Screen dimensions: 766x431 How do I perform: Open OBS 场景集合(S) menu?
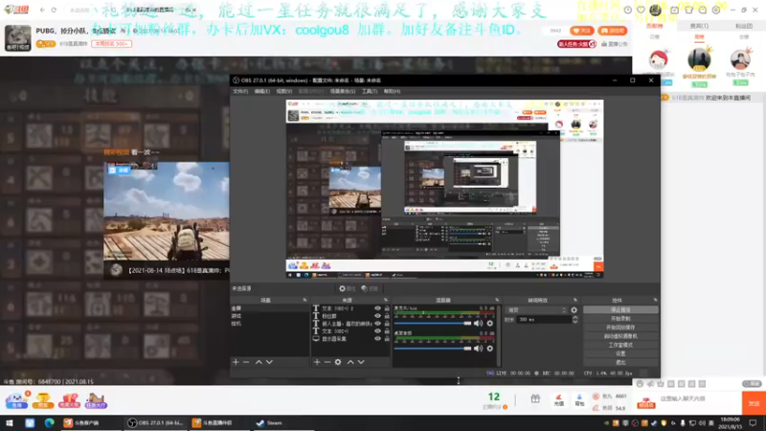pos(343,91)
